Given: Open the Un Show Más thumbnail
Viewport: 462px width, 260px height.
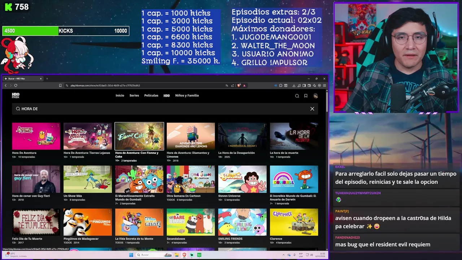Looking at the screenshot, I should (88, 179).
